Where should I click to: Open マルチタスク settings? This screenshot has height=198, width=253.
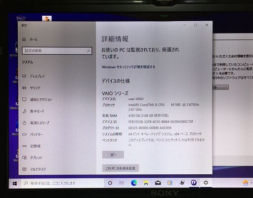(x=38, y=169)
